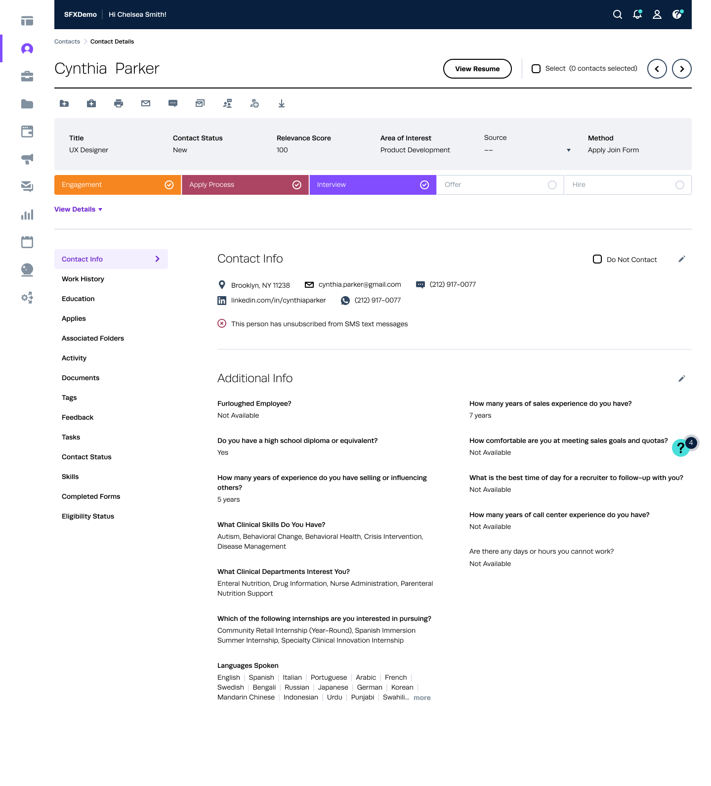Viewport: 711px width, 786px height.
Task: Click the View Resume button
Action: click(x=477, y=69)
